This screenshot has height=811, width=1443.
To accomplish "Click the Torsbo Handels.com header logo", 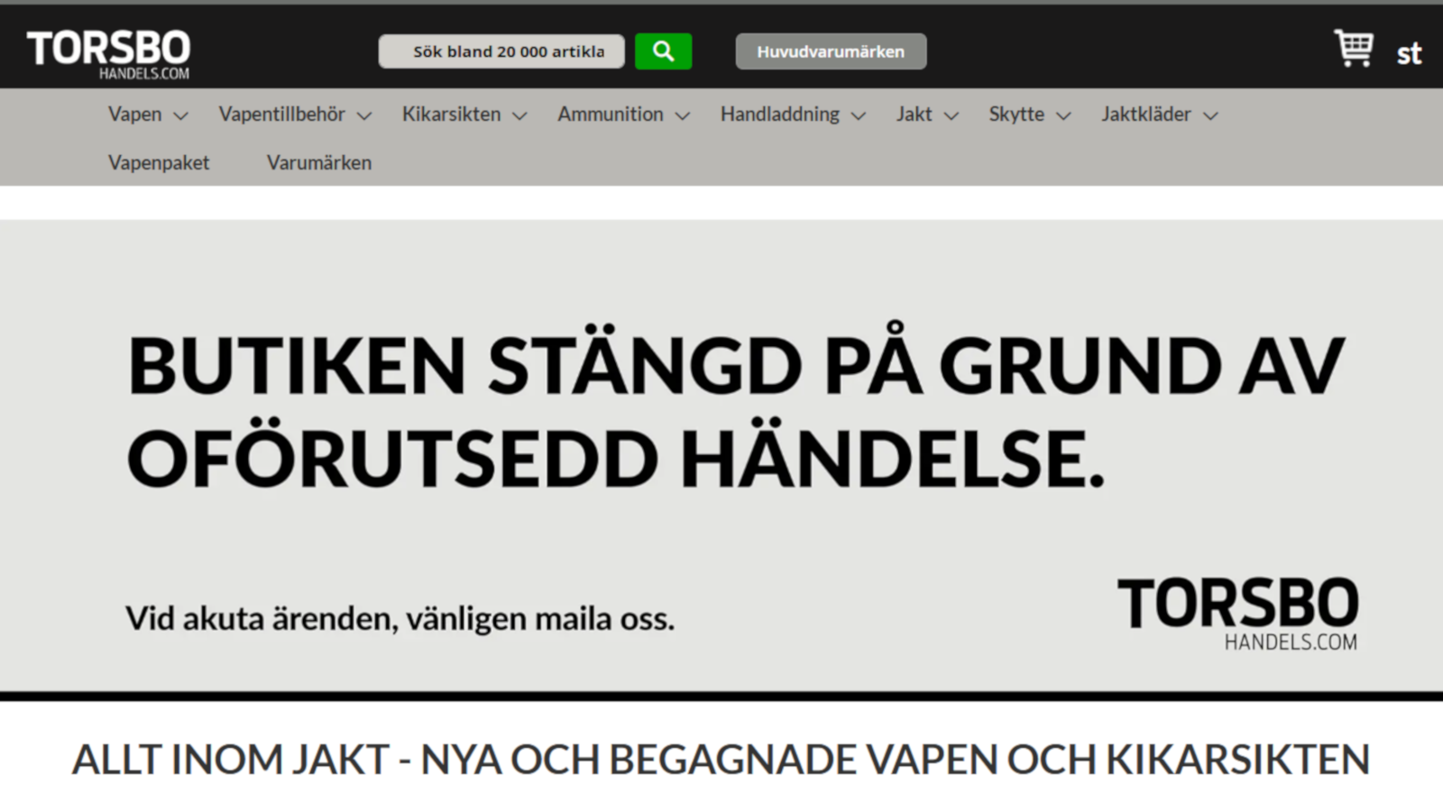I will 108,54.
